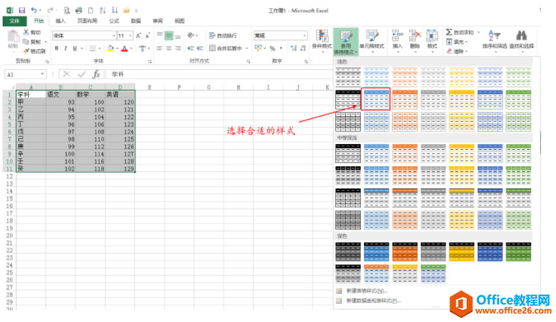Pick the dark orange style in dark section
The width and height of the screenshot is (556, 322).
point(405,252)
